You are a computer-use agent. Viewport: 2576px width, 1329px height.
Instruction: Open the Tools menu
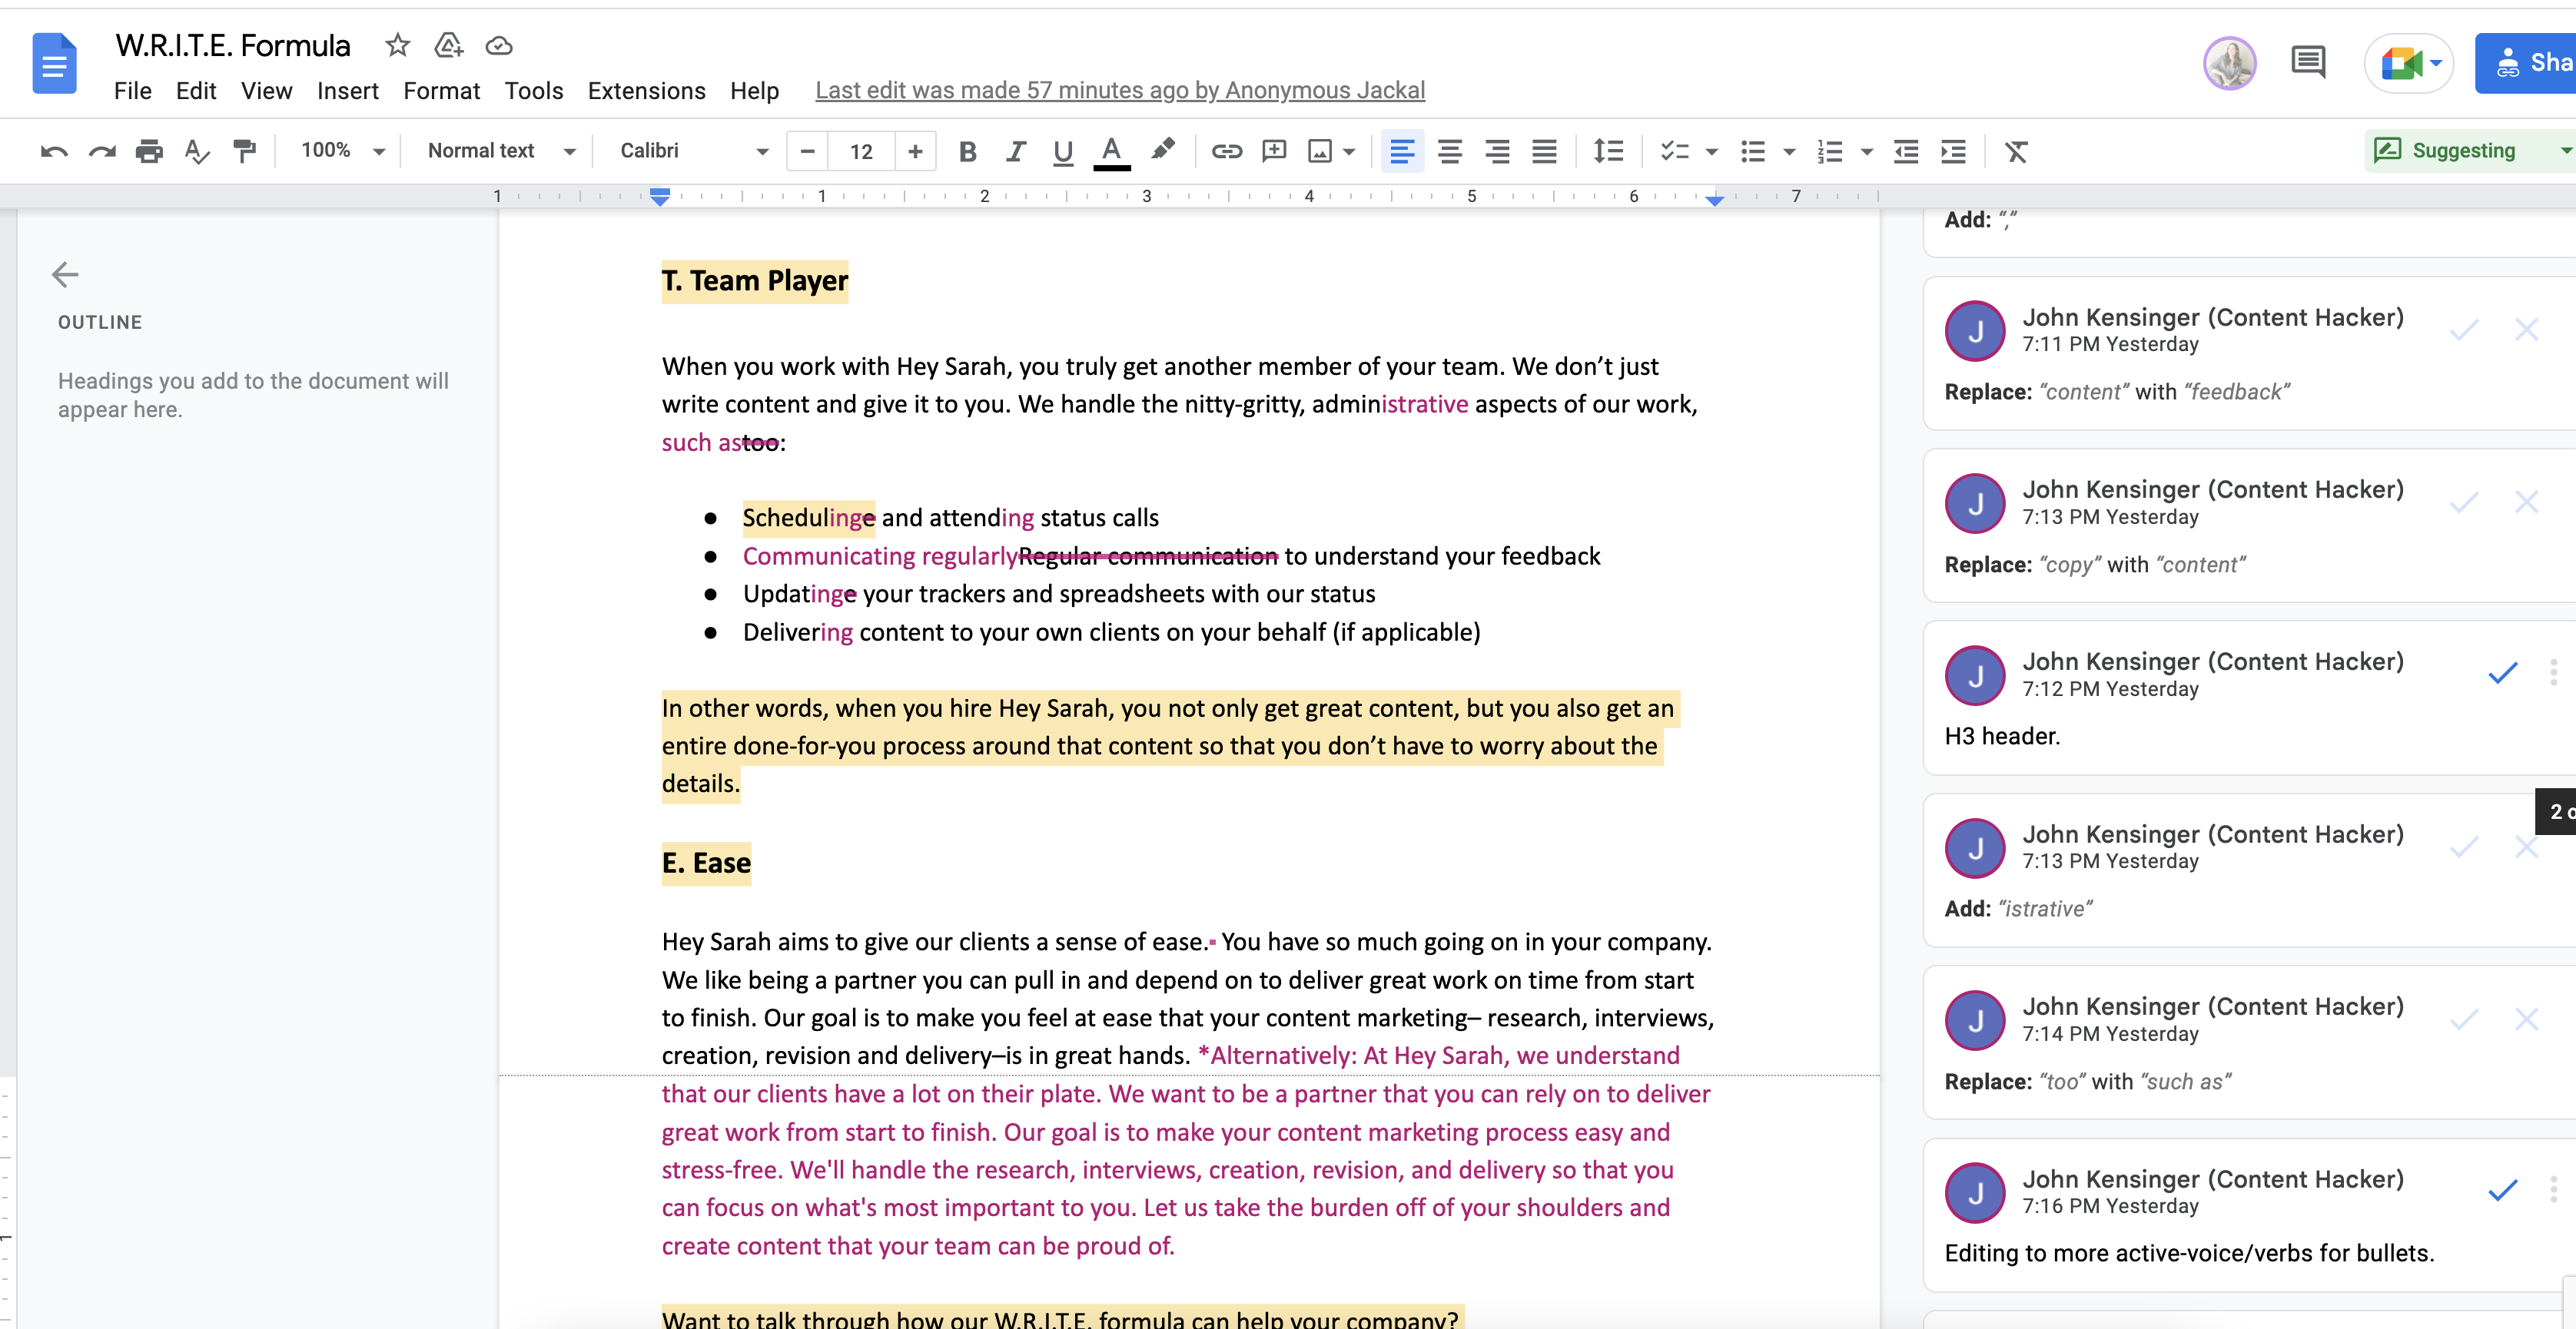[533, 91]
